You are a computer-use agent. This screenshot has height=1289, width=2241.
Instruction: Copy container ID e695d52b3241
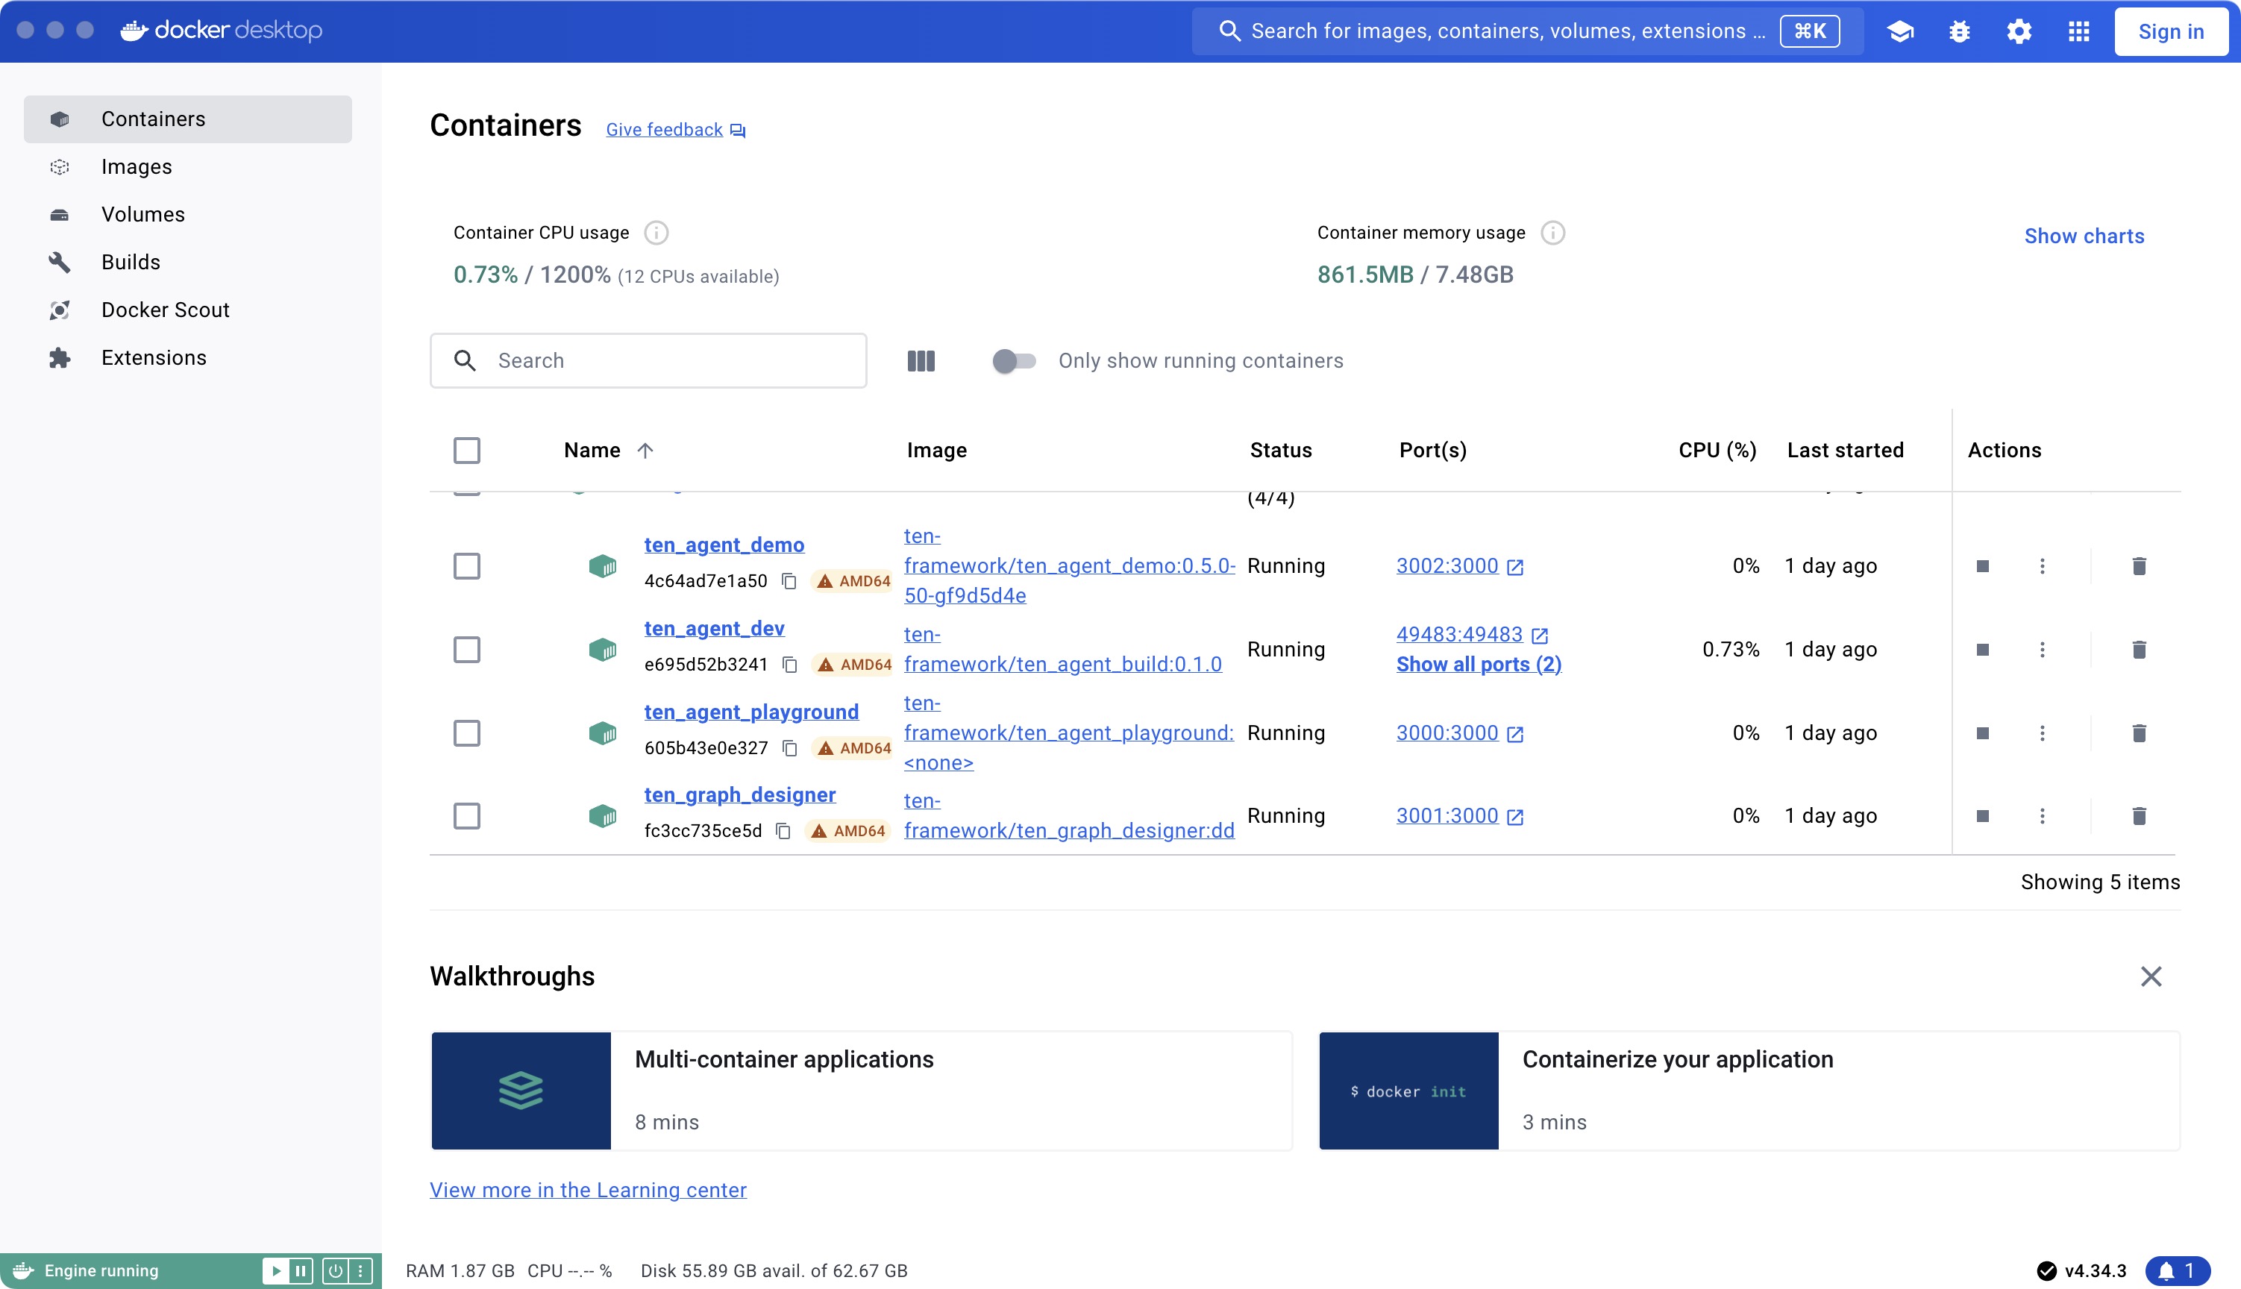coord(789,665)
